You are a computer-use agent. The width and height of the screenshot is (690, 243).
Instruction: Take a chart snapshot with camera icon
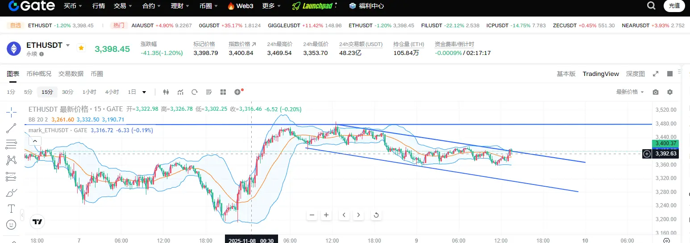tap(656, 92)
